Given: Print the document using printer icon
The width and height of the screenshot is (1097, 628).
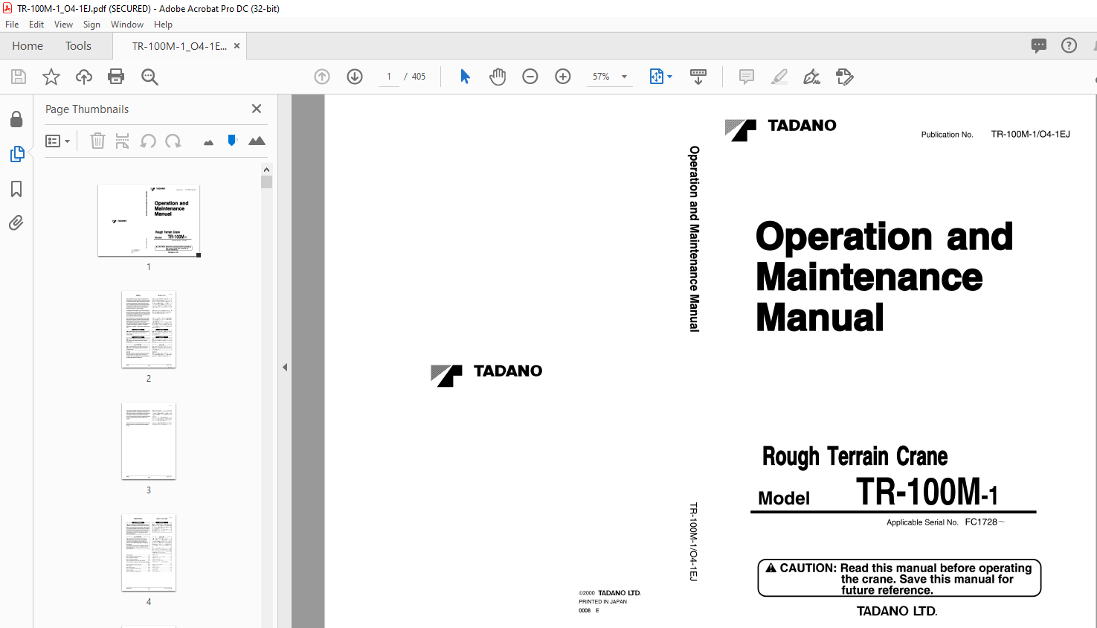Looking at the screenshot, I should pyautogui.click(x=116, y=77).
